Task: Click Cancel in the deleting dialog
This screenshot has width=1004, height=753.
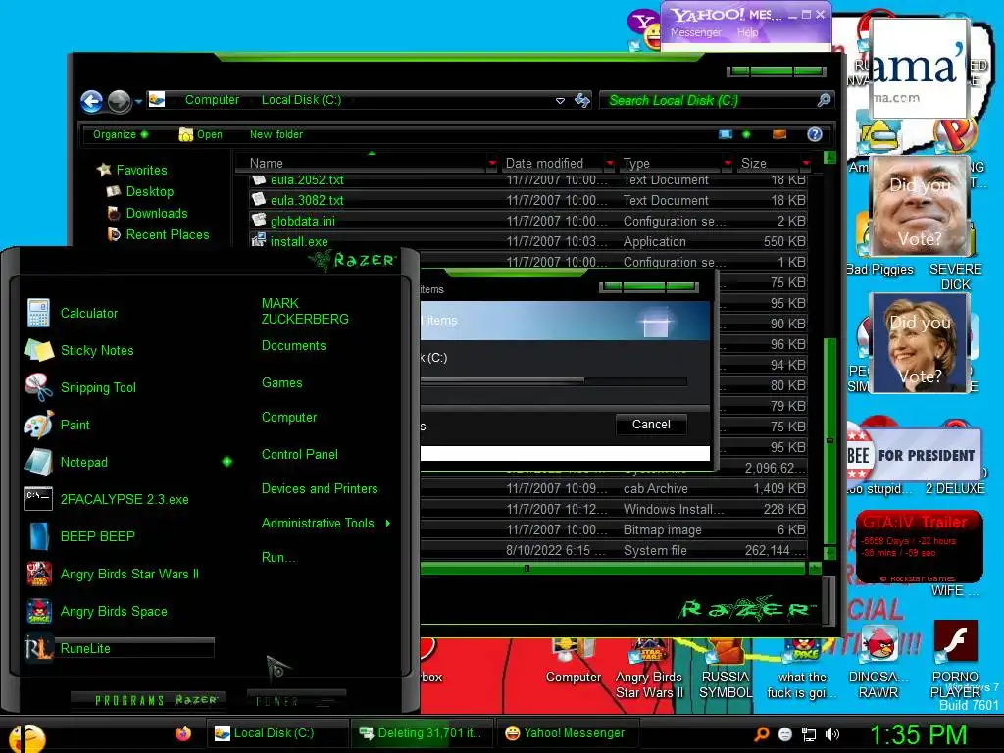Action: click(651, 425)
